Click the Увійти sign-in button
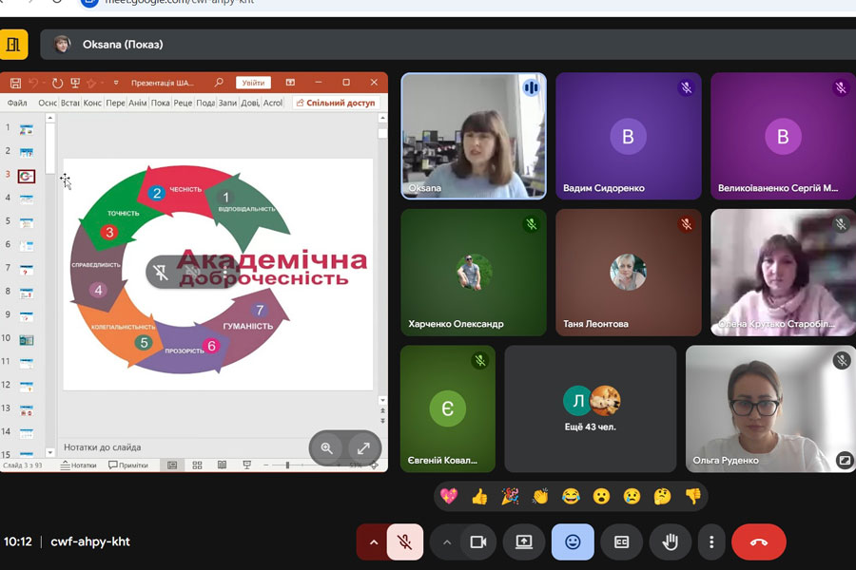Viewport: 856px width, 570px height. tap(253, 83)
